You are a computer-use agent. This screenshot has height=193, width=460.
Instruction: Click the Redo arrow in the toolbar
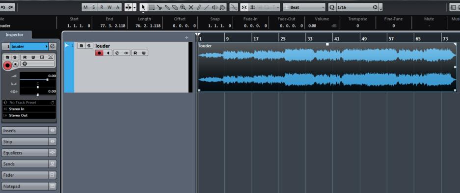tap(11, 7)
